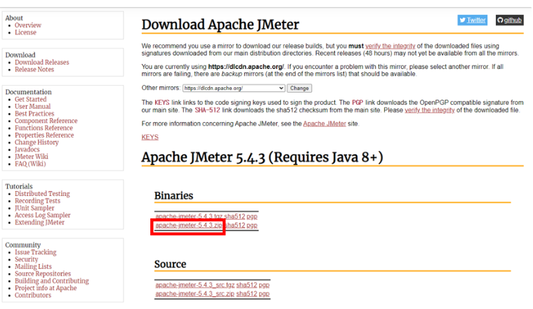This screenshot has height=309, width=533.
Task: Open FAQ (Wiki) link
Action: point(30,164)
